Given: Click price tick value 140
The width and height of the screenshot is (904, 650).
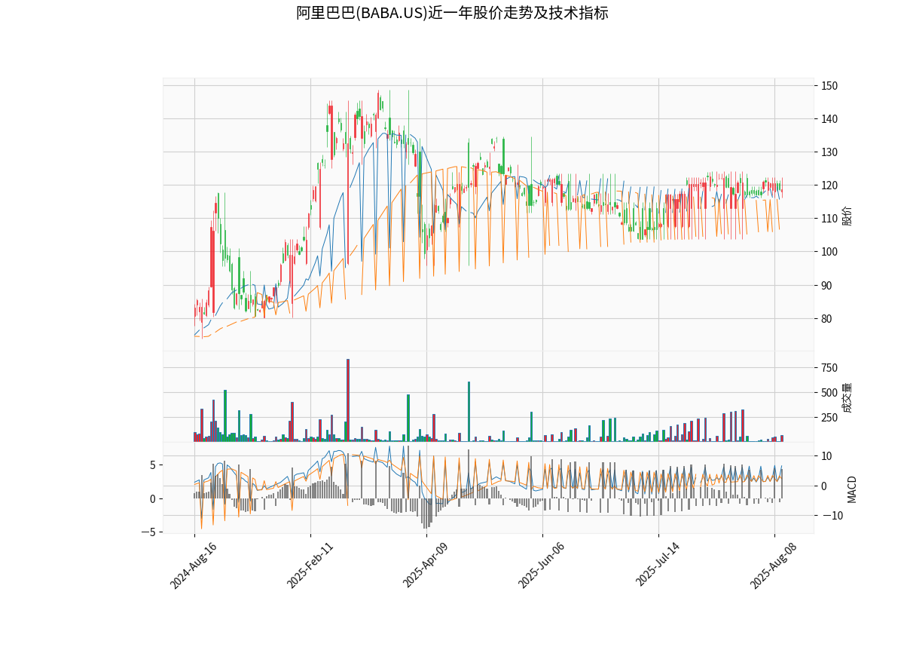Looking at the screenshot, I should click(x=829, y=119).
